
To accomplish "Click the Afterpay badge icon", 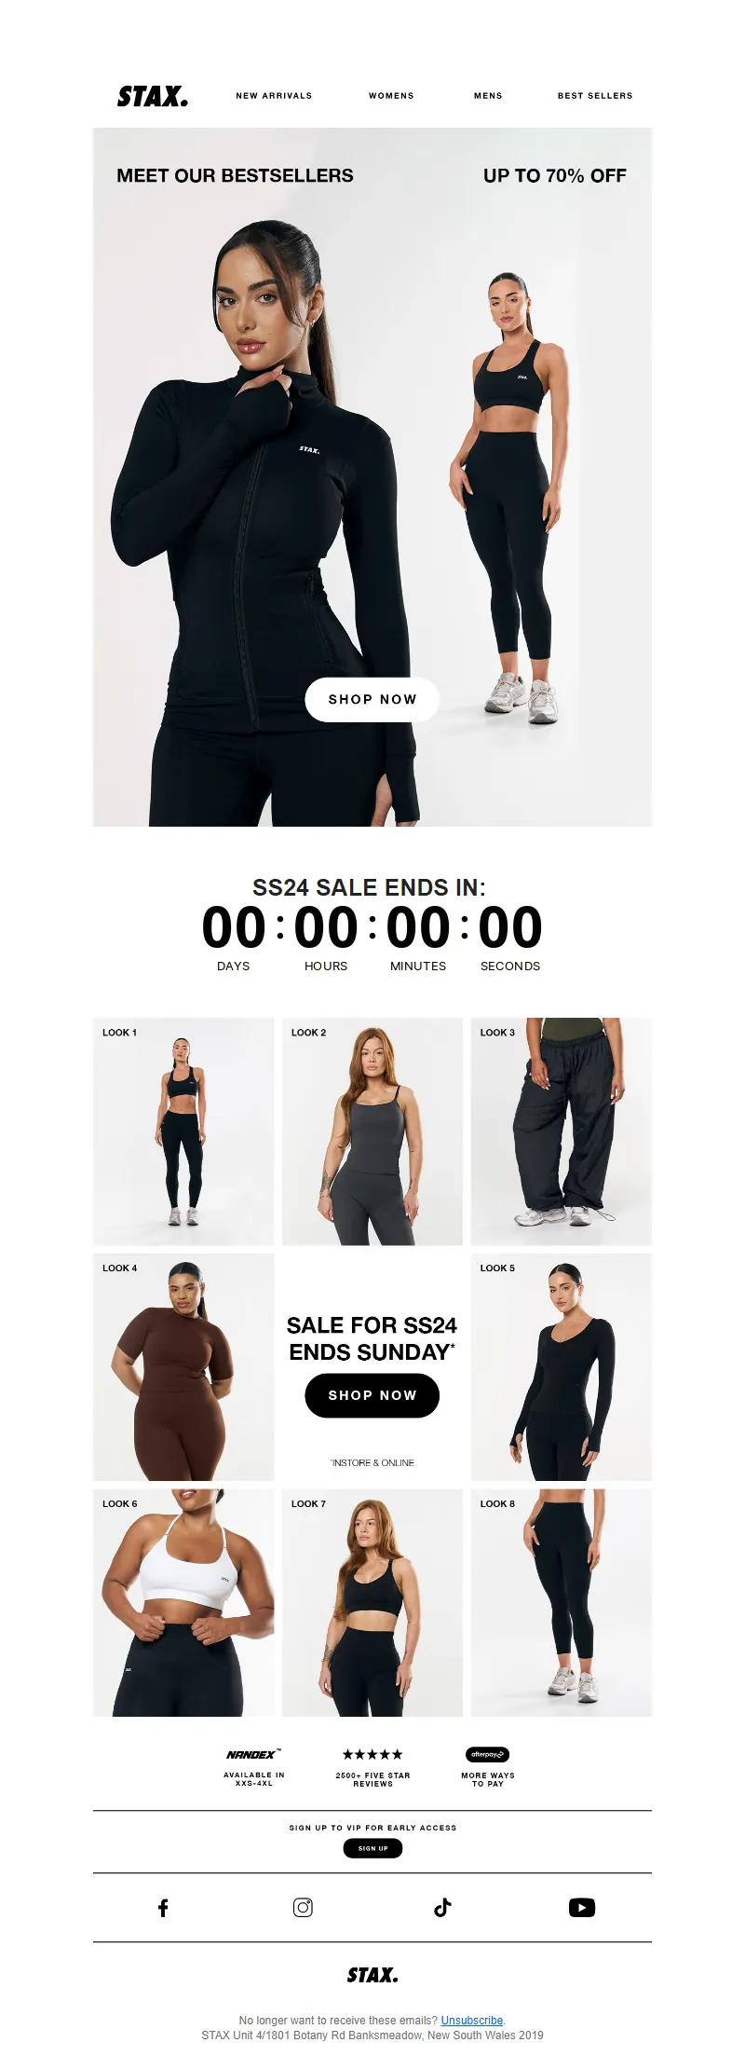I will click(x=487, y=1754).
